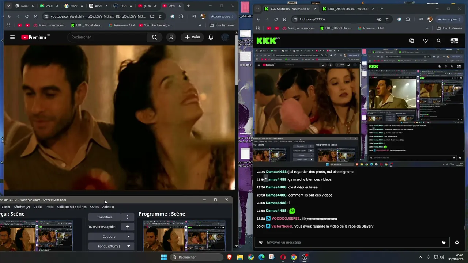Image resolution: width=468 pixels, height=263 pixels.
Task: Open Kick chat settings gear
Action: tap(457, 242)
